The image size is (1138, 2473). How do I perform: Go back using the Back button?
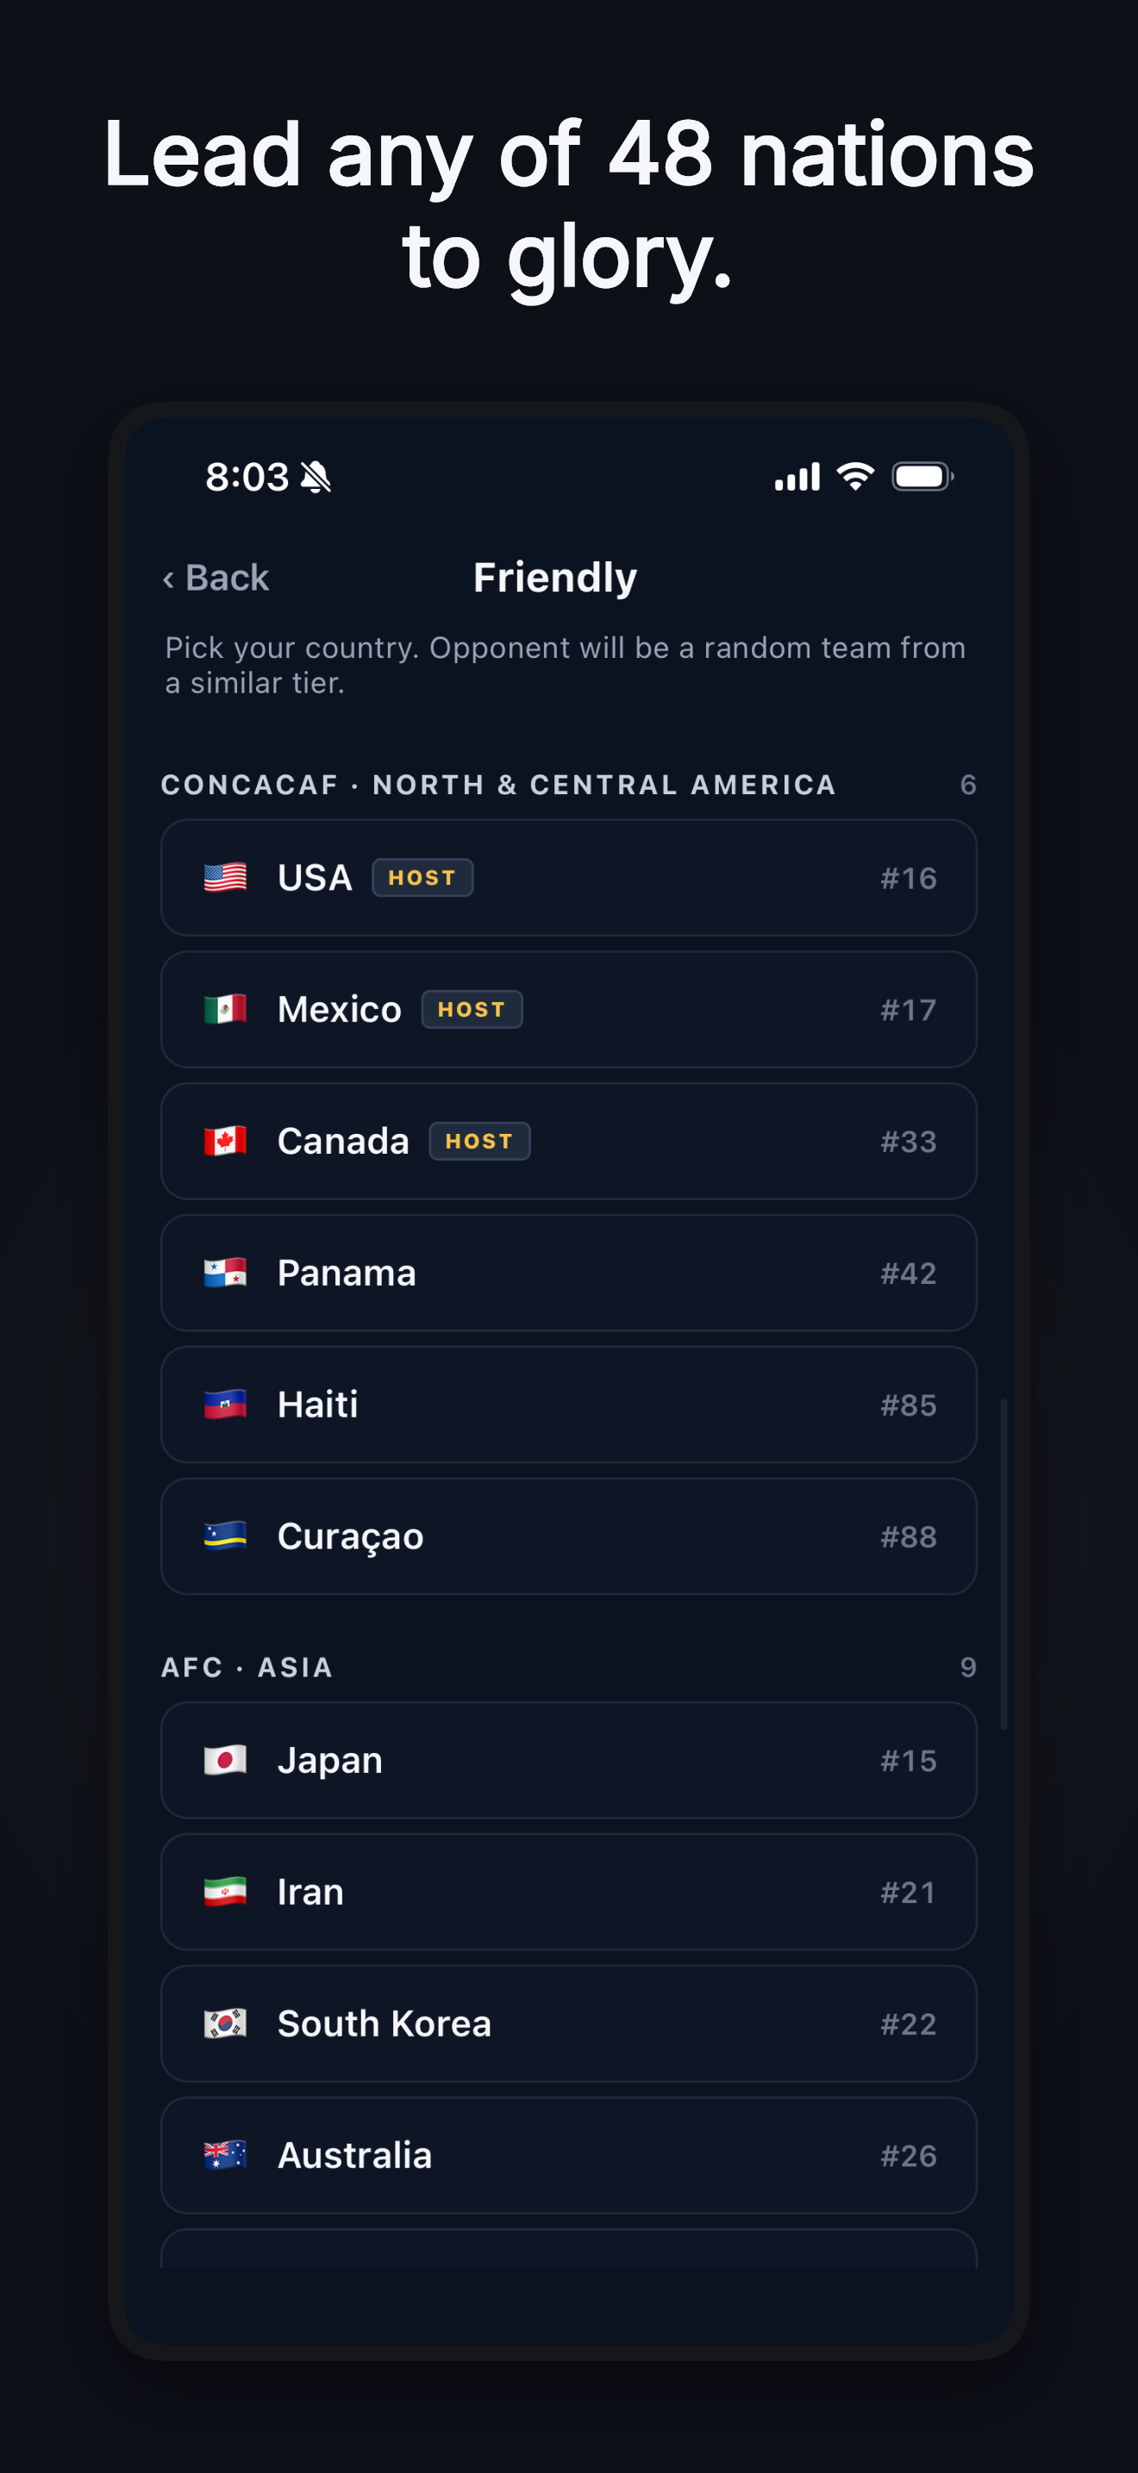tap(216, 578)
